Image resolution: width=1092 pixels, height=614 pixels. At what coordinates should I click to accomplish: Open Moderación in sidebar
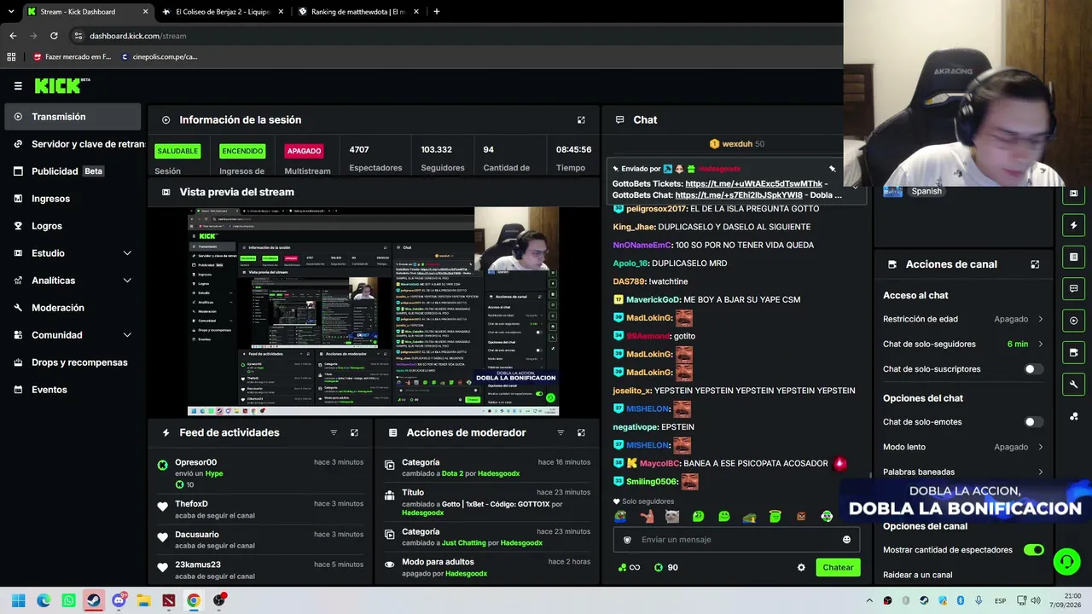pos(73,308)
